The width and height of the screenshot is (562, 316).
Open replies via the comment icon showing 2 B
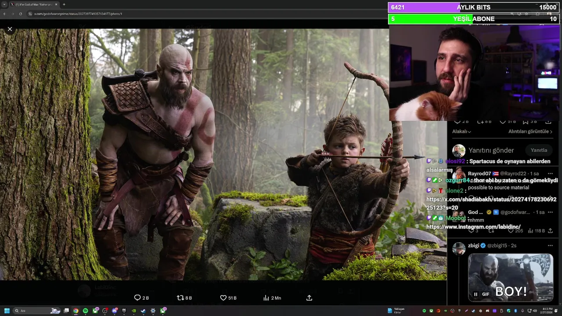point(141,298)
